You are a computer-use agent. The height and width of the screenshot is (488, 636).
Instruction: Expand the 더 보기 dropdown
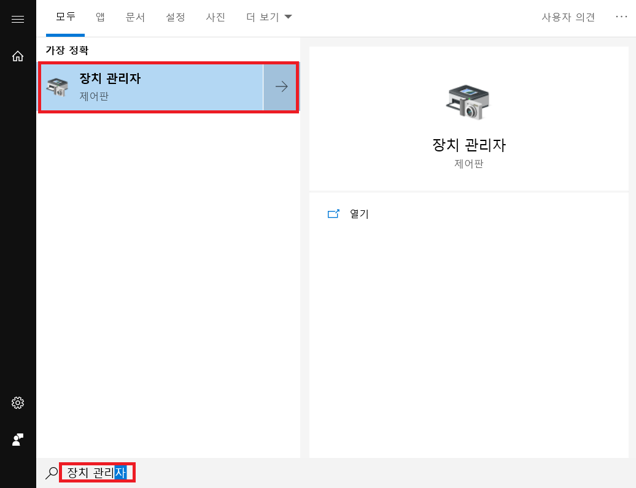click(268, 17)
